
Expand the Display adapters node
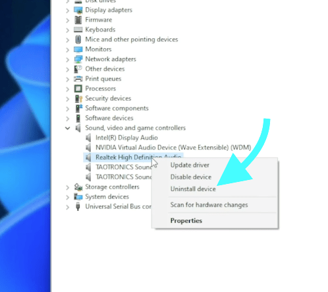68,11
